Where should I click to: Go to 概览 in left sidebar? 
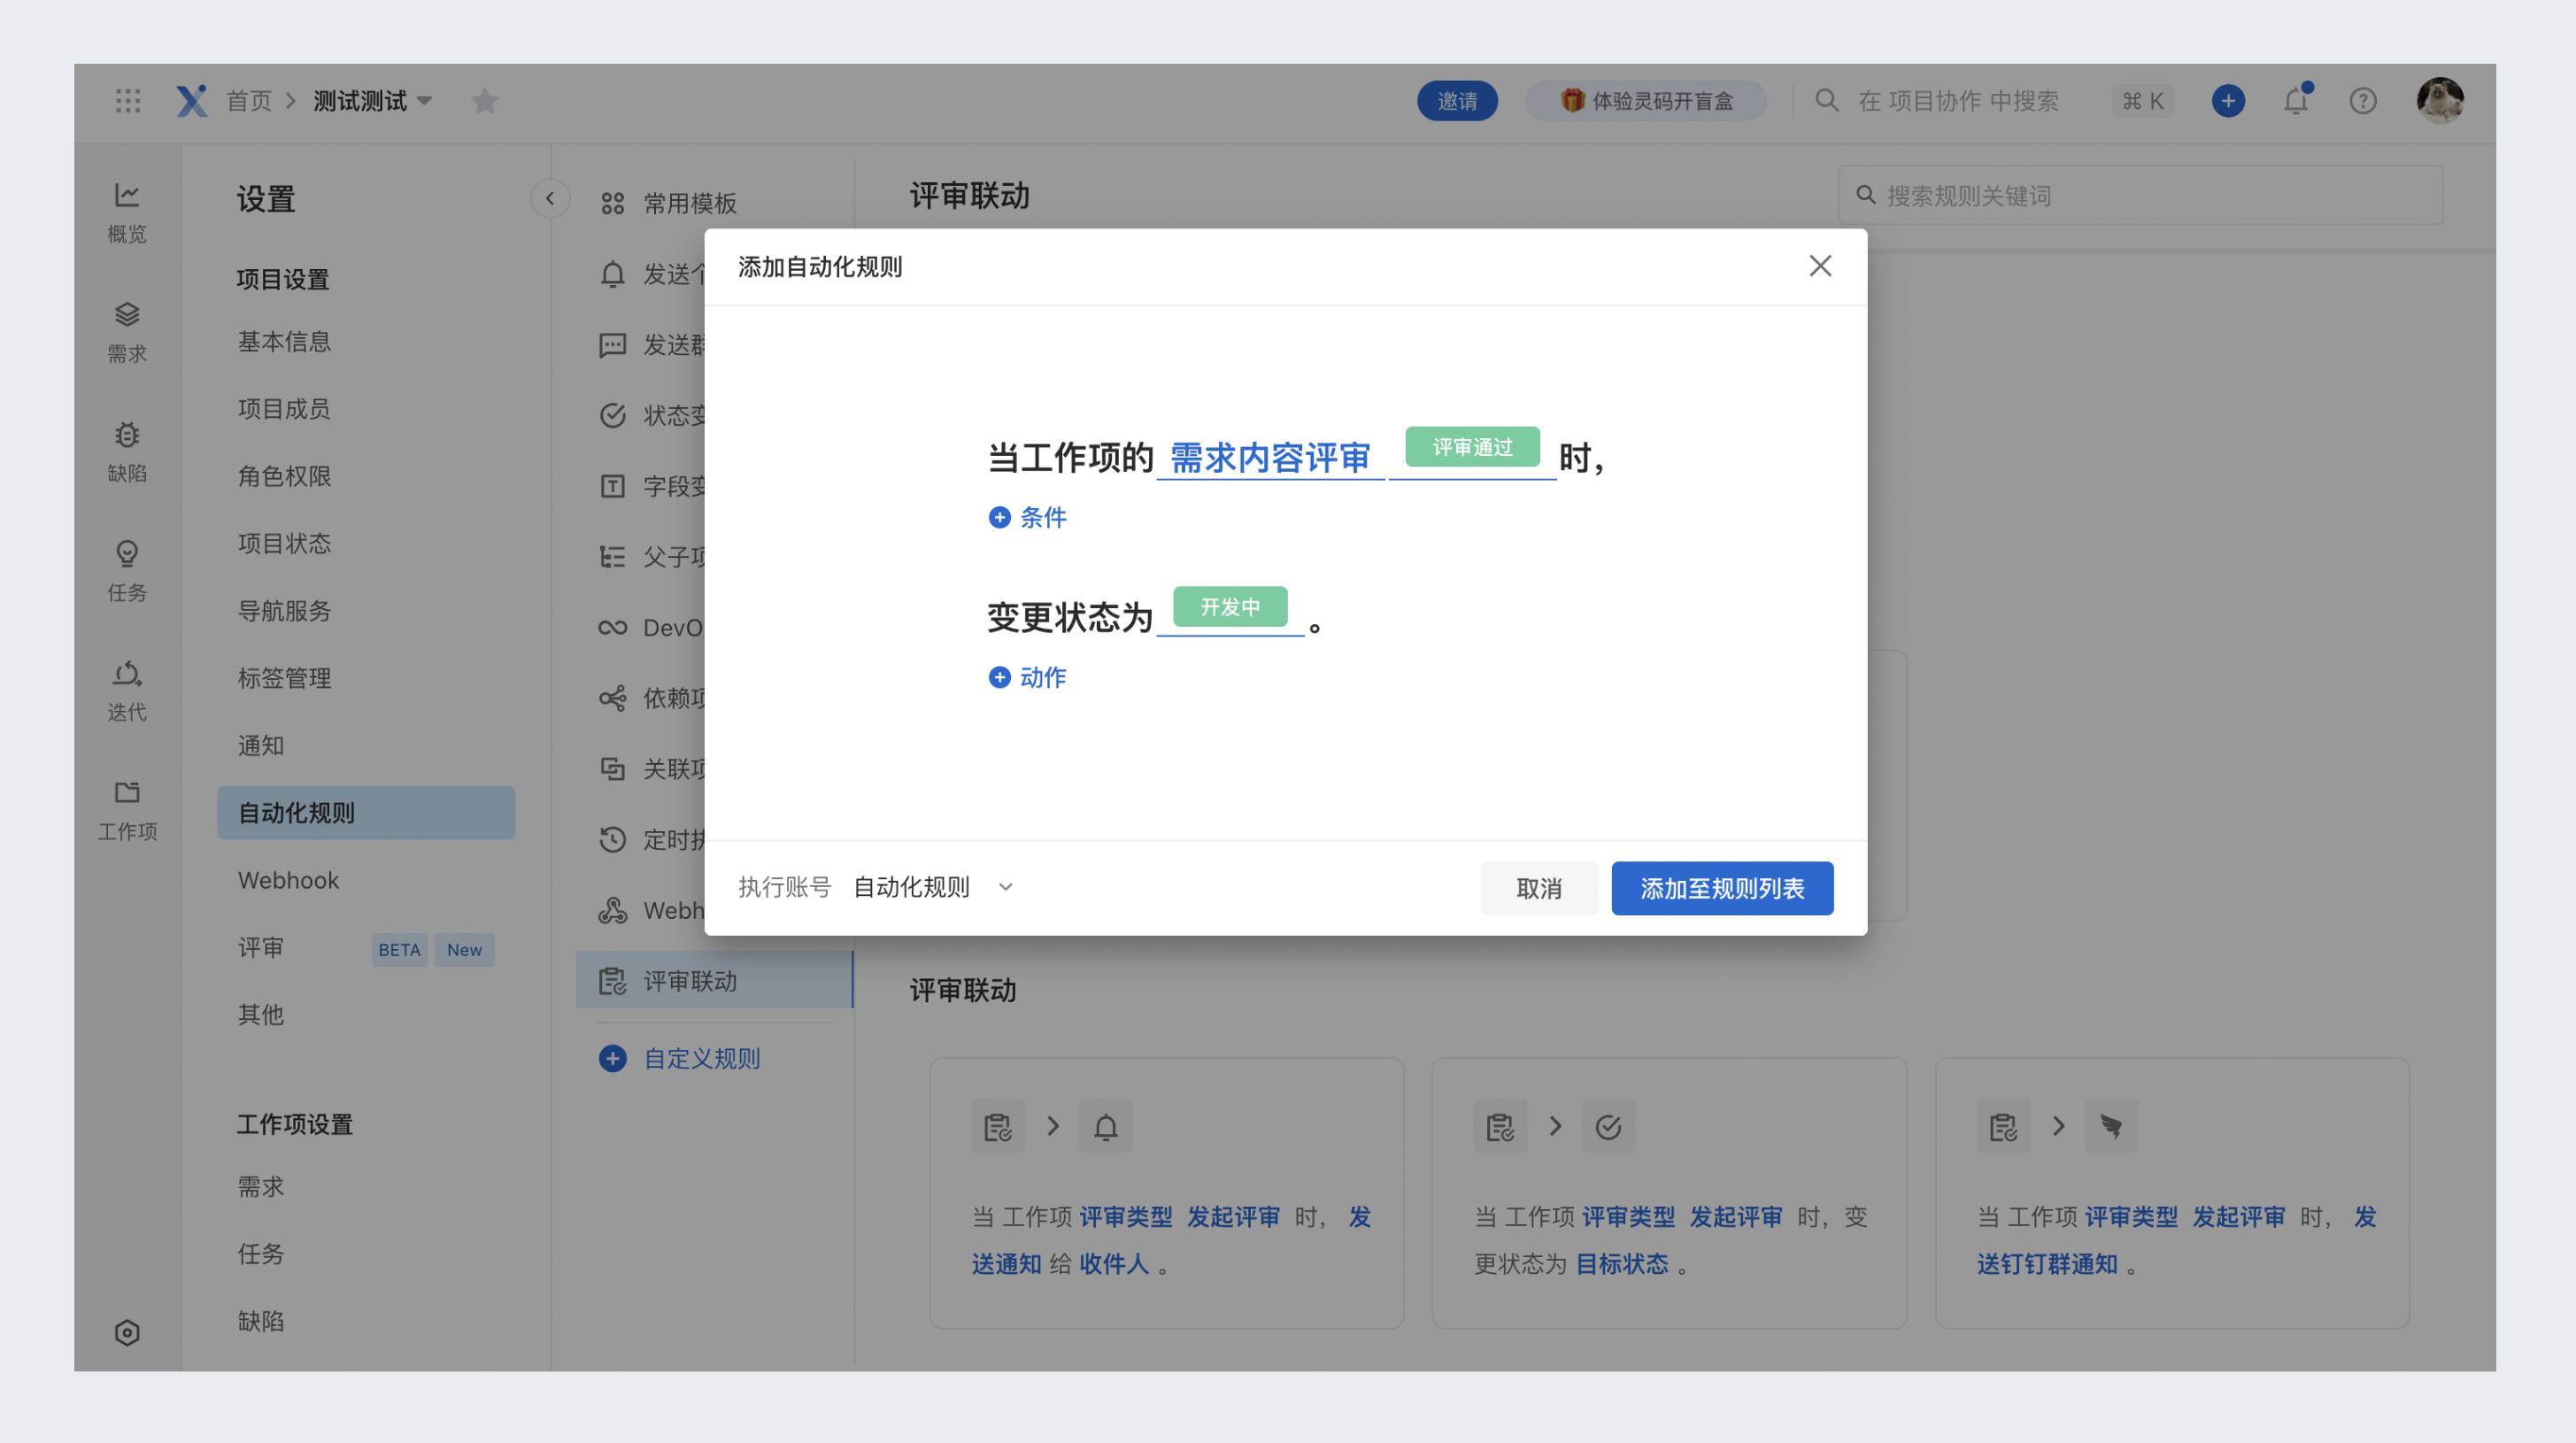tap(127, 213)
